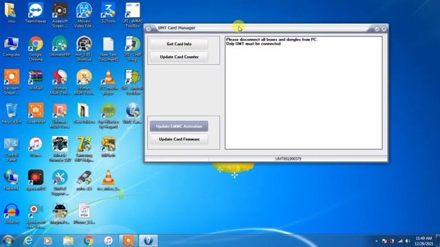The image size is (440, 247).
Task: Switch to Icecream recorder taskbar item
Action: coord(129,241)
